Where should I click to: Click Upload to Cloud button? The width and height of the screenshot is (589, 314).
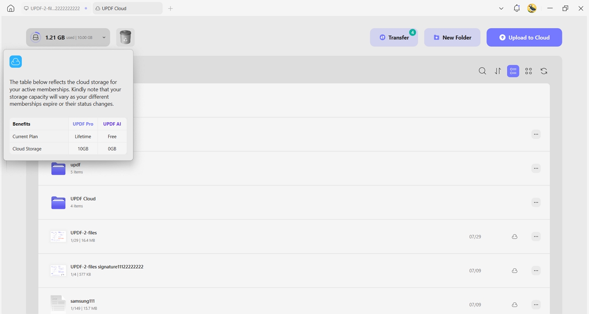524,38
